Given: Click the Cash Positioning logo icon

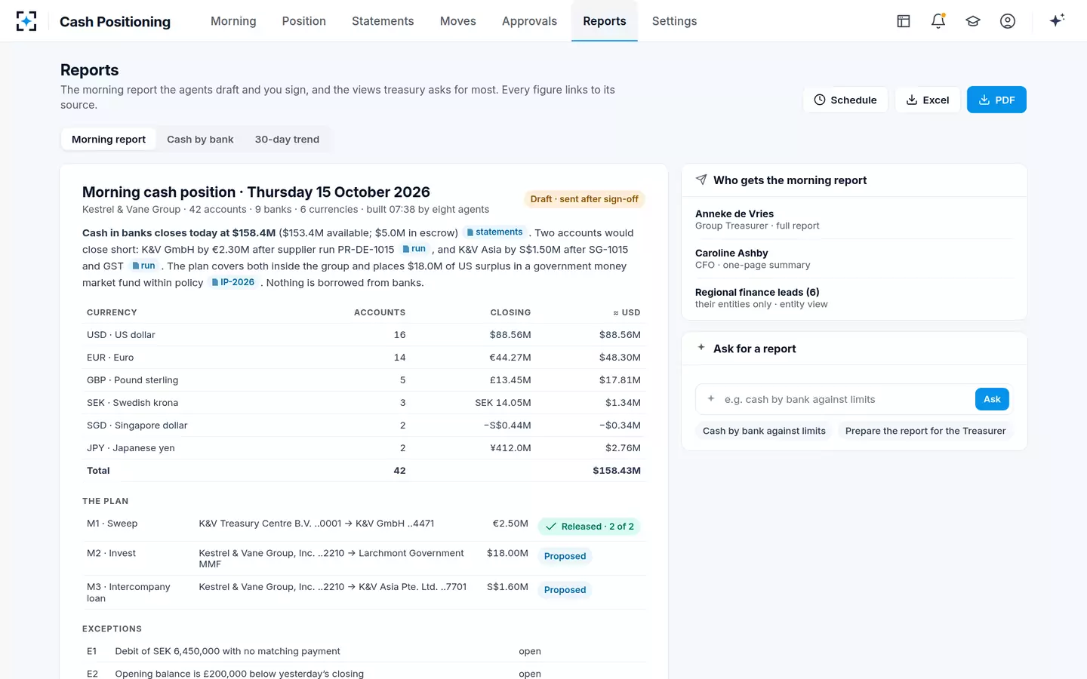Looking at the screenshot, I should click(x=26, y=21).
